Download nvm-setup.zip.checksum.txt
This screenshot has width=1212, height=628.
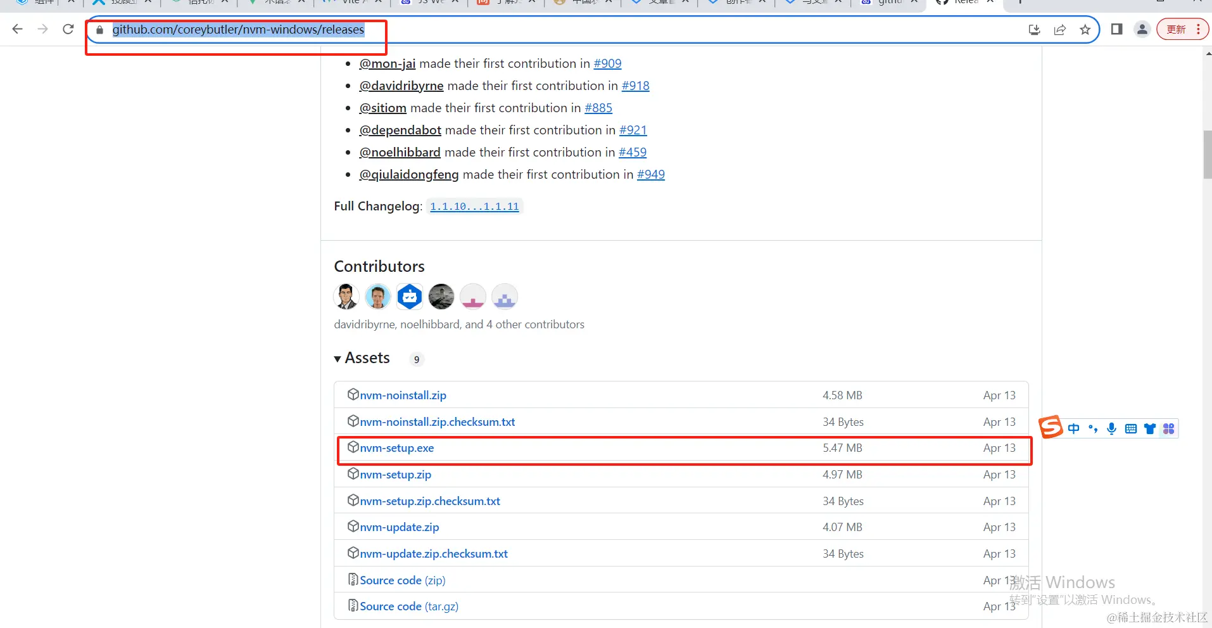430,501
